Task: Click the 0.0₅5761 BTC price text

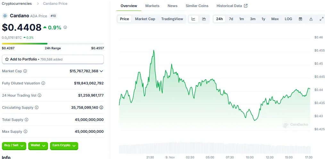Action: [x=12, y=38]
